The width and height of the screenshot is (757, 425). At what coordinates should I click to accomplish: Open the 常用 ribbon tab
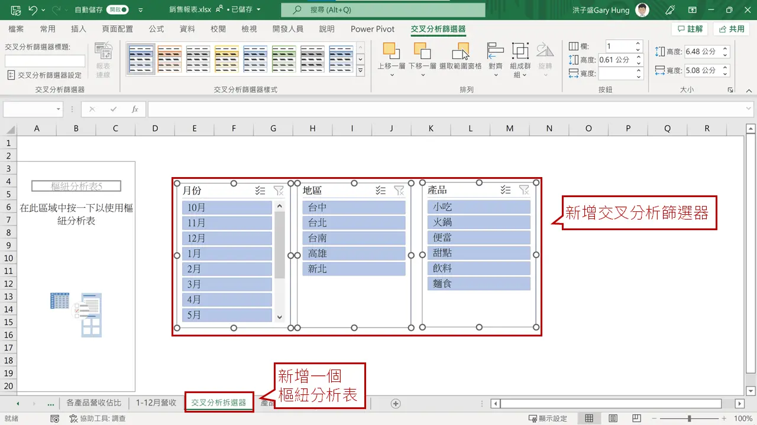[x=48, y=29]
